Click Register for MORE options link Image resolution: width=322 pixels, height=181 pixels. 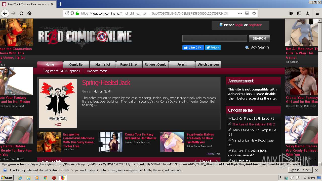[61, 71]
